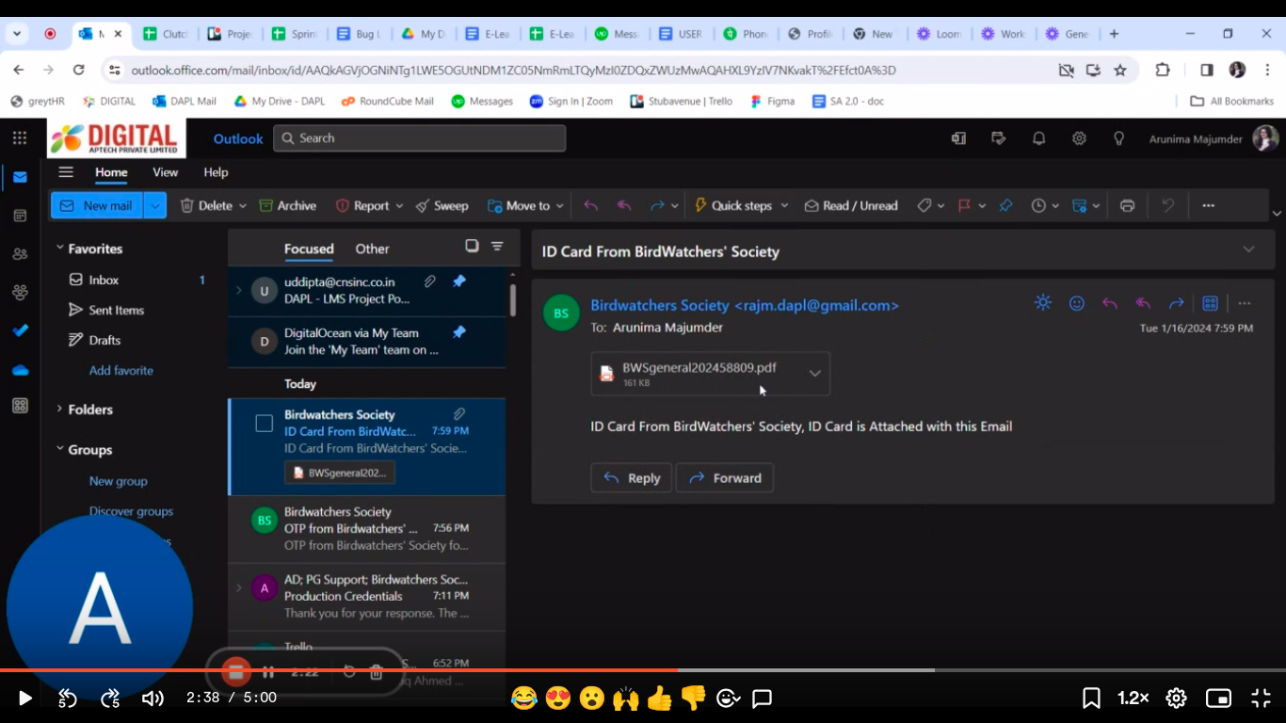Click the select-mode icon beside filter
Viewport: 1286px width, 723px height.
click(x=472, y=247)
